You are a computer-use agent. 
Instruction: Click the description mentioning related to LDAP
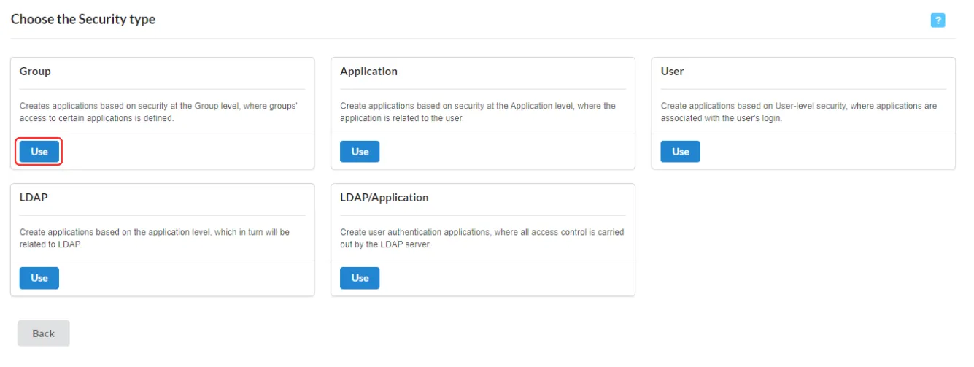tap(155, 238)
